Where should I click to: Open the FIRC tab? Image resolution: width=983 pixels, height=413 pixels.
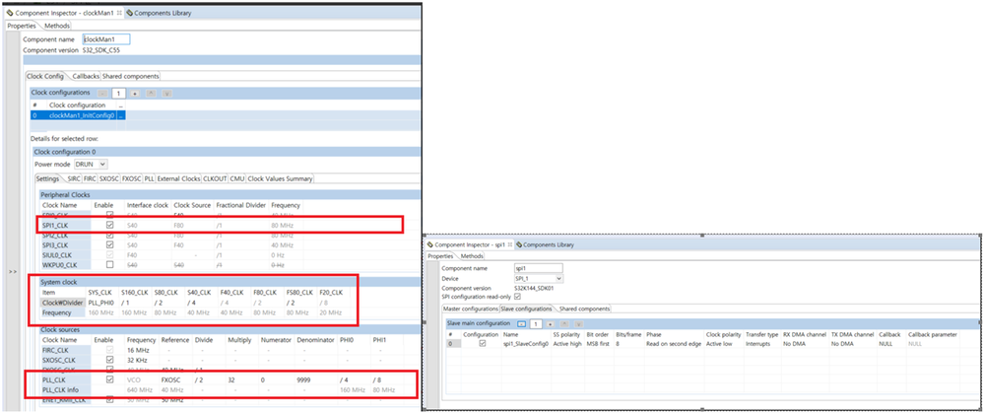coord(91,178)
